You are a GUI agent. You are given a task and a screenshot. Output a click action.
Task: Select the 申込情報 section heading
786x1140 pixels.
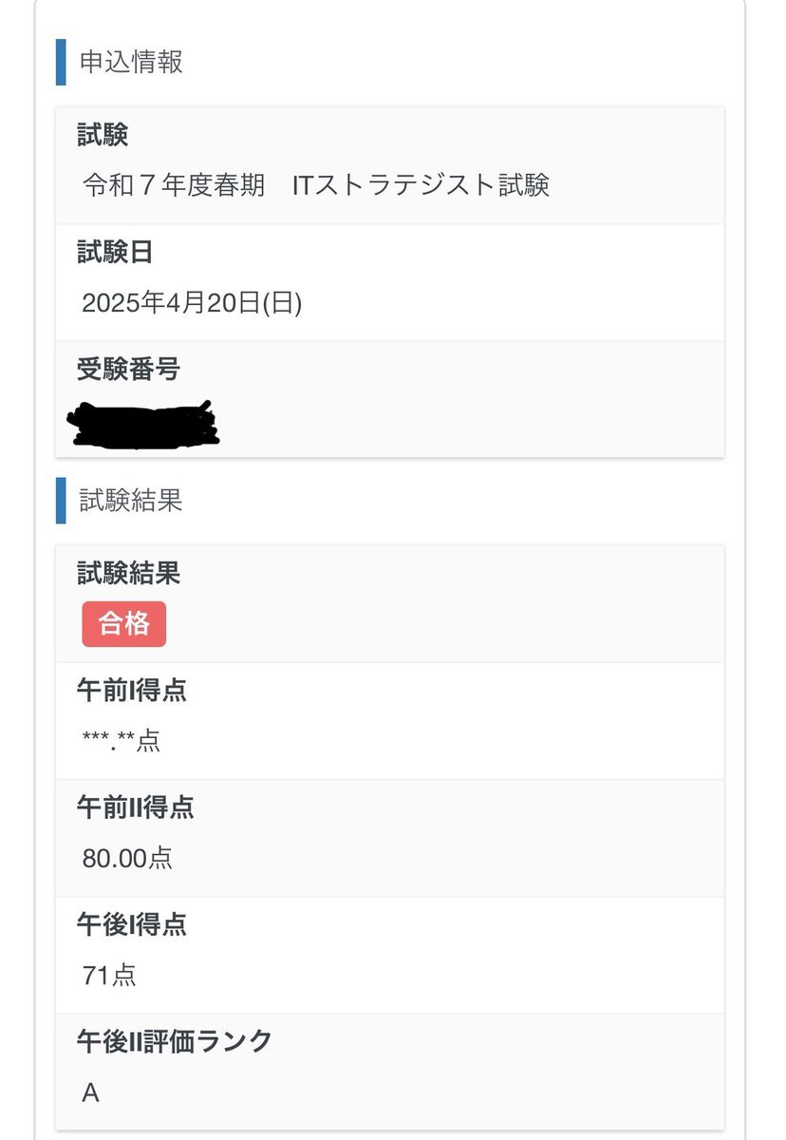click(131, 63)
